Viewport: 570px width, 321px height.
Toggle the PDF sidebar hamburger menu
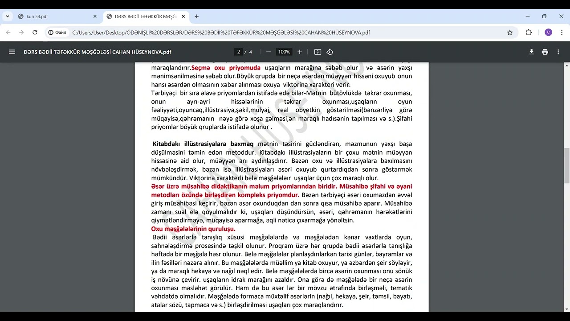tap(12, 52)
